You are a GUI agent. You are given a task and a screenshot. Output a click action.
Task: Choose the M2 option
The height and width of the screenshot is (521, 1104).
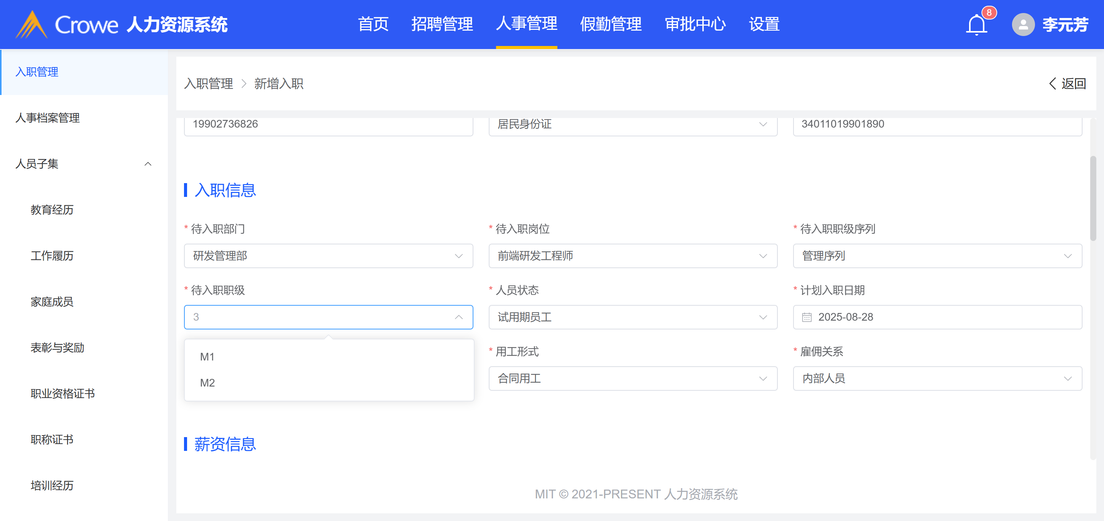(x=207, y=383)
